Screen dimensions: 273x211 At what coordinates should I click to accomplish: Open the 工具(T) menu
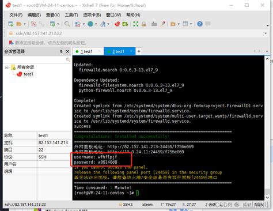pos(71,15)
